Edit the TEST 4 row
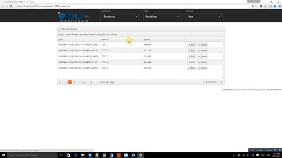The width and height of the screenshot is (282, 158). [191, 62]
